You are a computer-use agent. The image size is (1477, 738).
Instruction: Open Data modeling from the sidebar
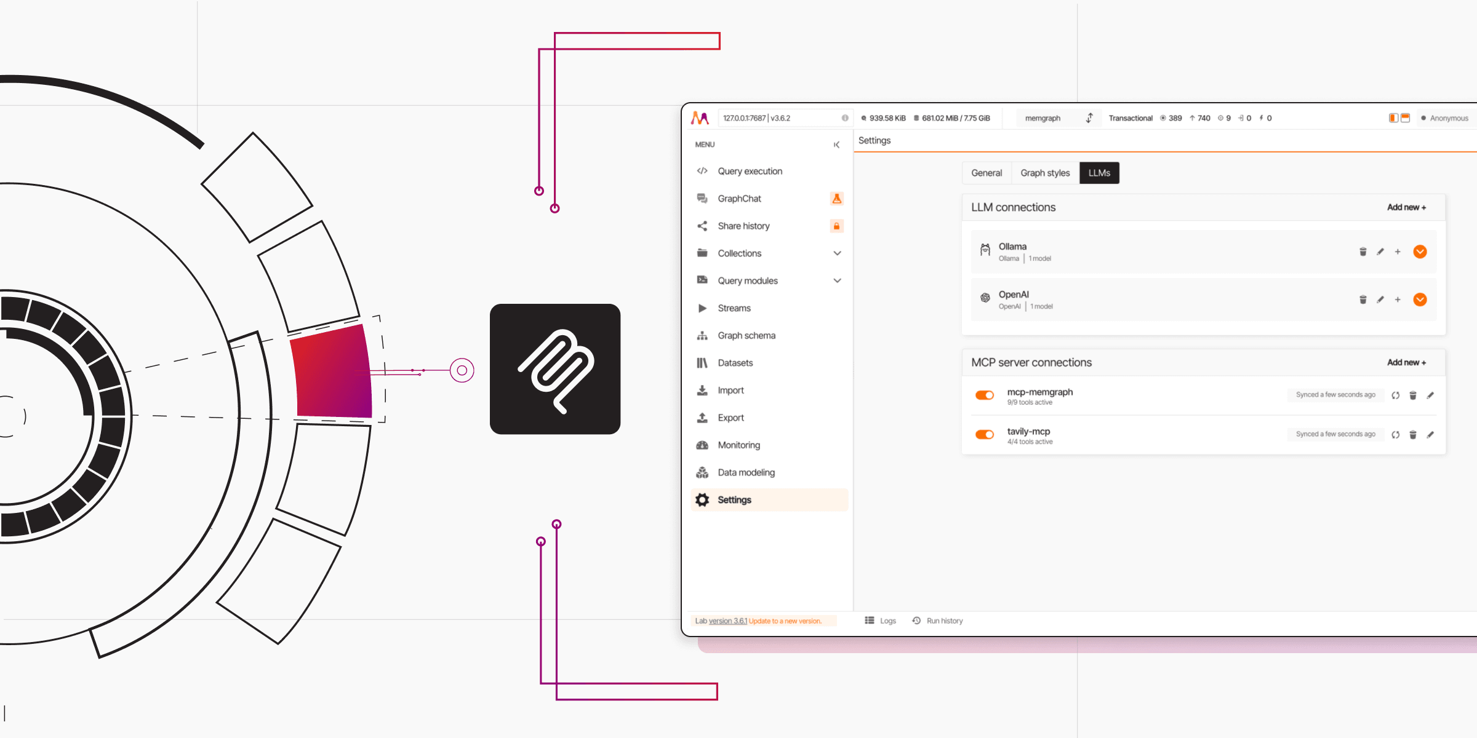coord(747,472)
